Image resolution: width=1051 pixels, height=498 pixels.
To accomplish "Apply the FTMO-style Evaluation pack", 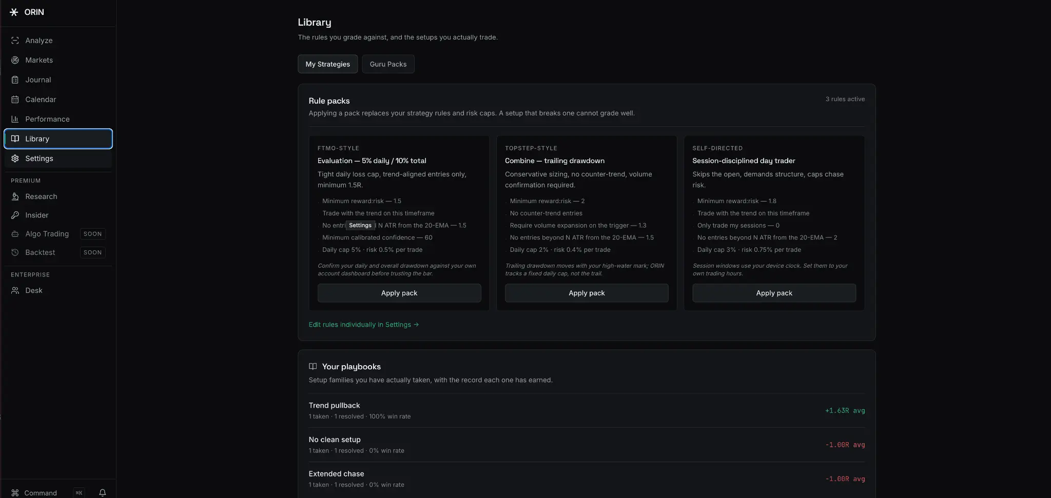I will point(399,293).
